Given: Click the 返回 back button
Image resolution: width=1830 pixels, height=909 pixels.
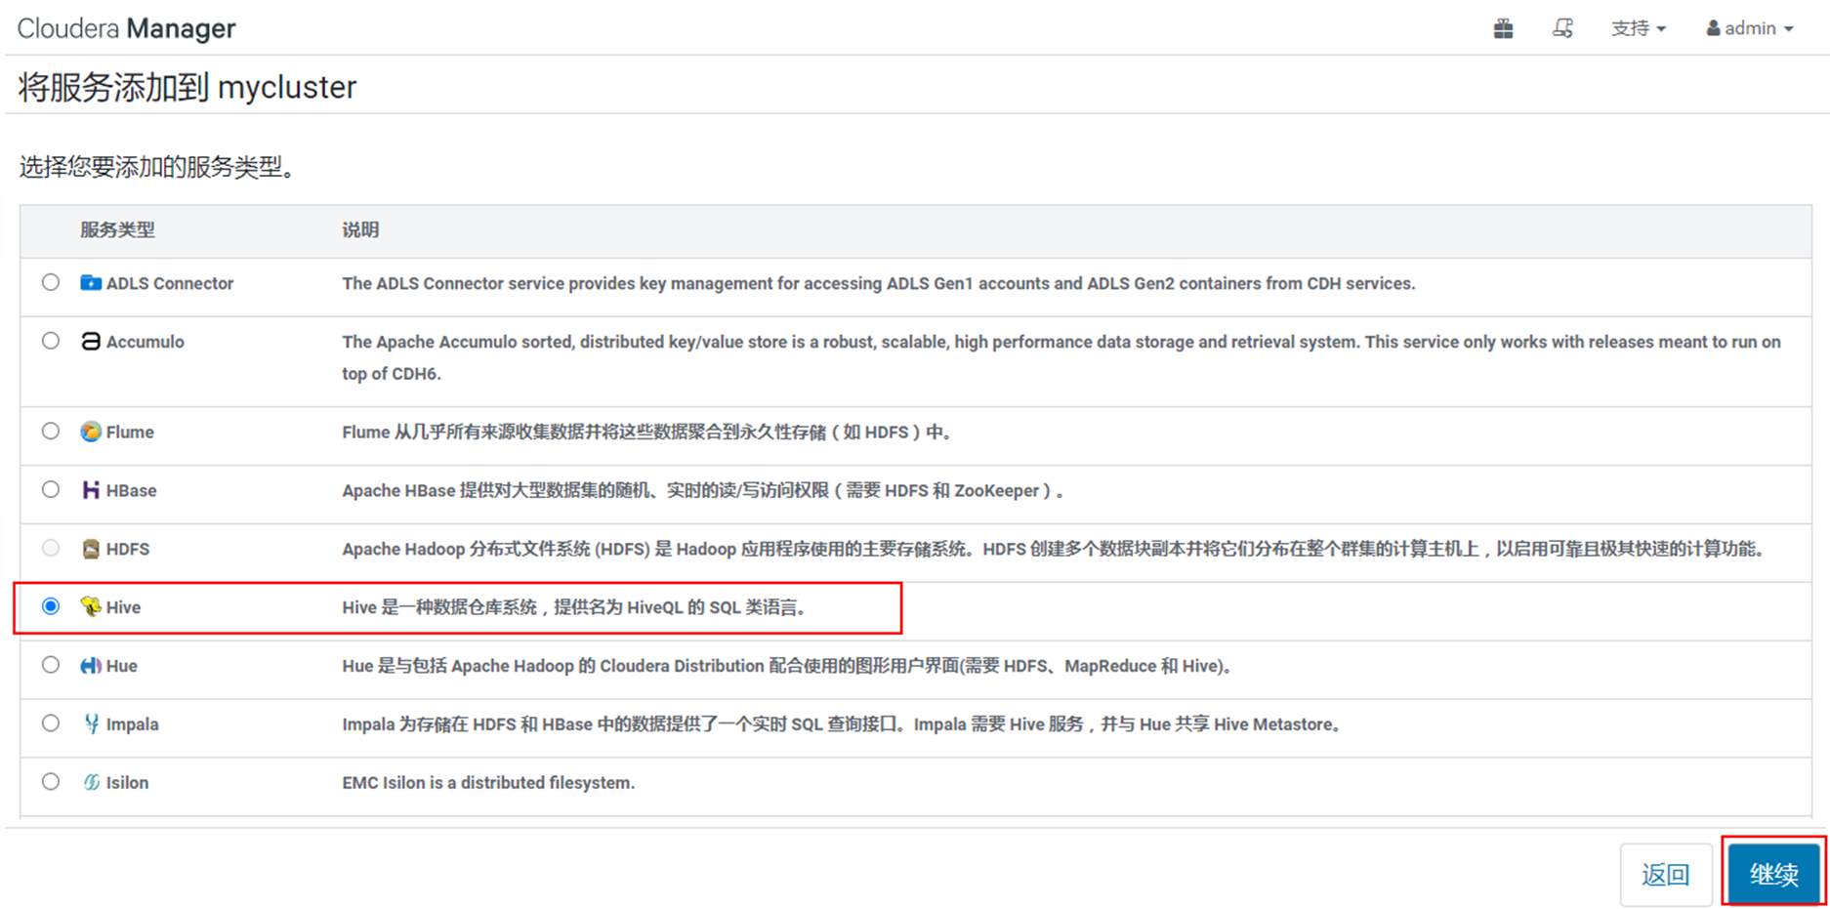Looking at the screenshot, I should tap(1666, 874).
